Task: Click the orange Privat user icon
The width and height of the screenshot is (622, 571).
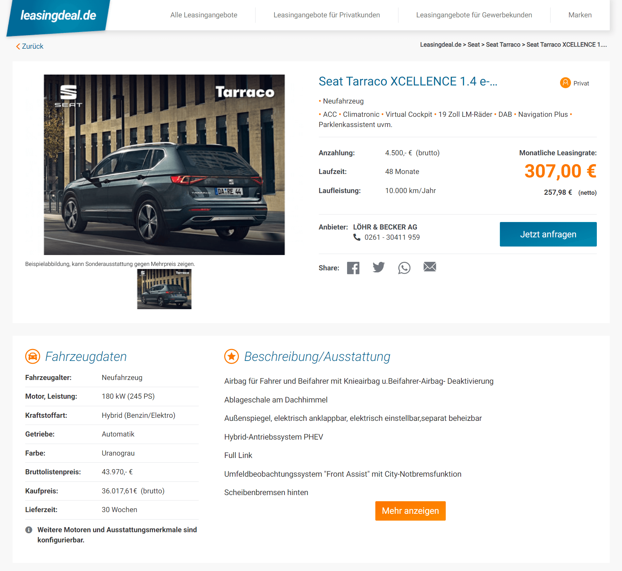Action: (x=565, y=83)
